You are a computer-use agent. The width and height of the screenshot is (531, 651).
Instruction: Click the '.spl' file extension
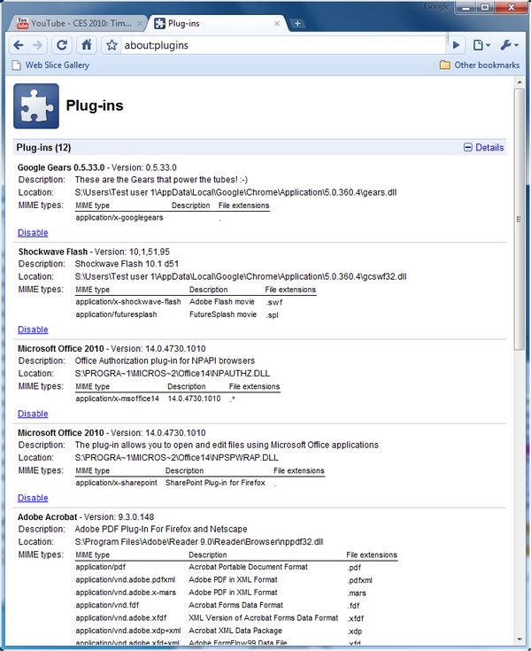(x=273, y=315)
